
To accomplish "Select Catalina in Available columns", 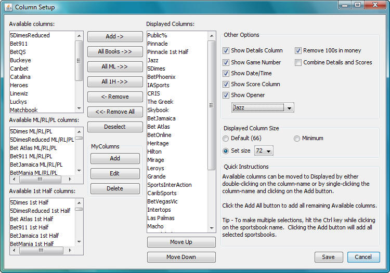I will pyautogui.click(x=42, y=77).
